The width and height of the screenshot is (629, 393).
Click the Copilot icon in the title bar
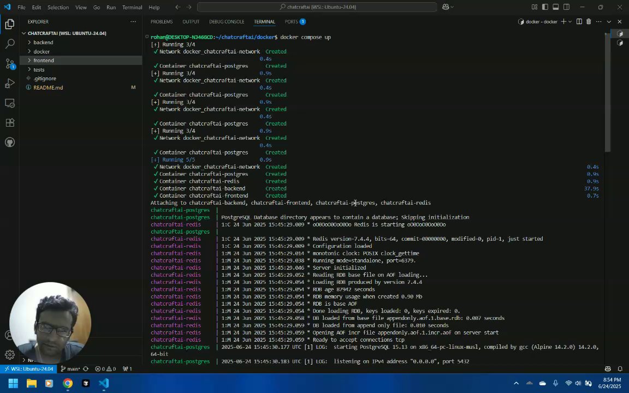446,7
